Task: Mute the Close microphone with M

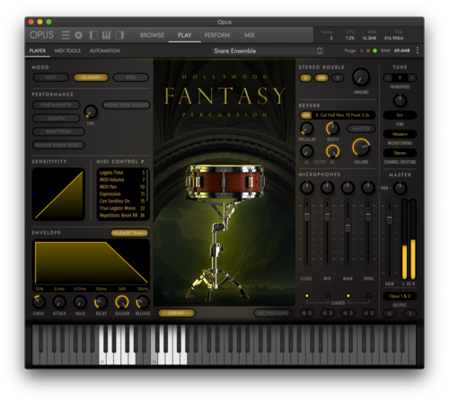Action: [x=304, y=313]
